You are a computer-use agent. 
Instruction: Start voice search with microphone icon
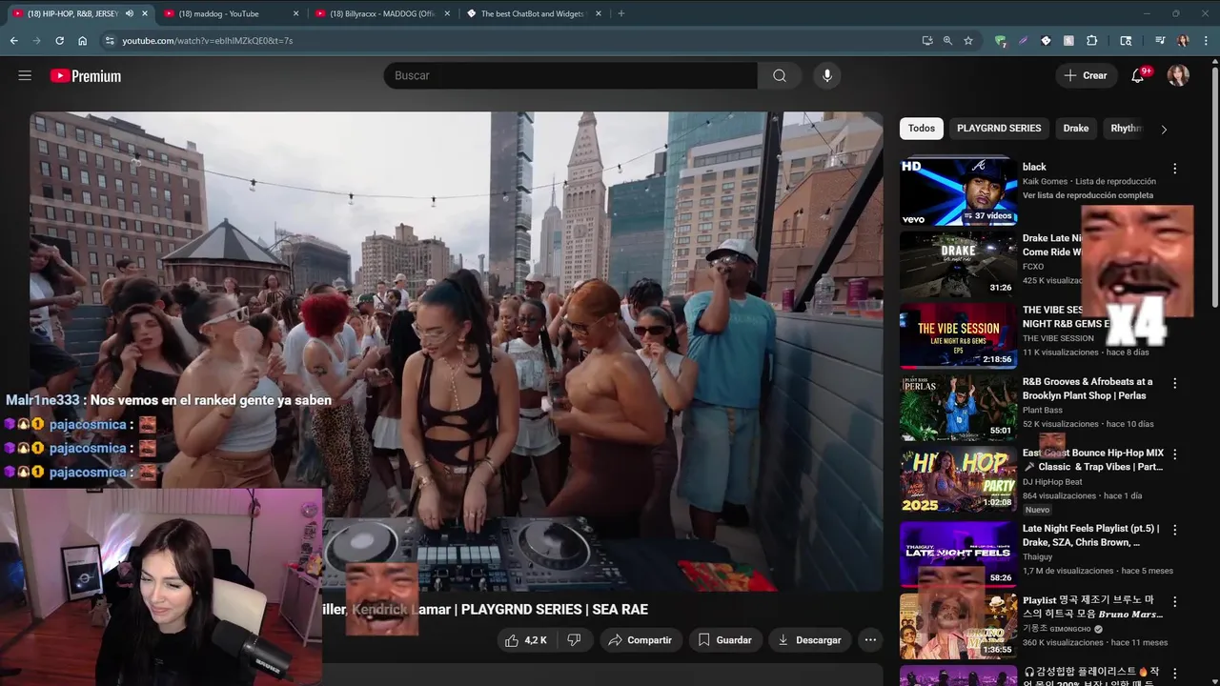[x=827, y=75]
